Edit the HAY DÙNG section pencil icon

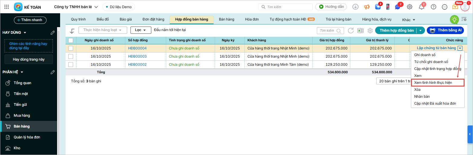pos(53,33)
